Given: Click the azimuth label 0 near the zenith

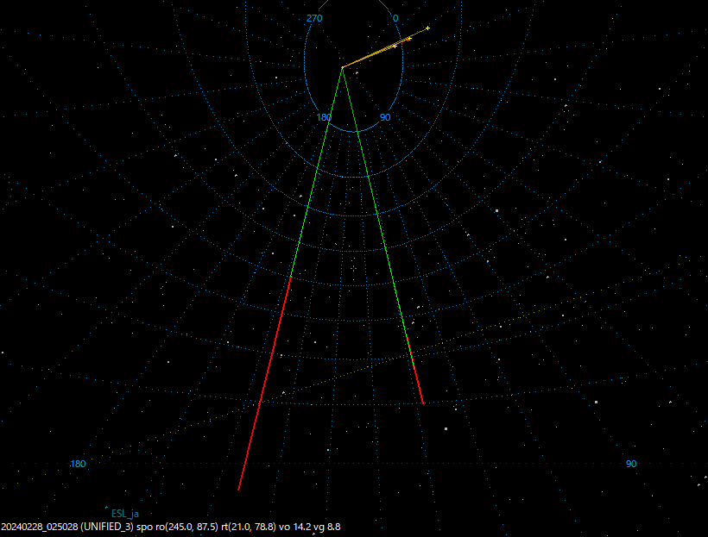Looking at the screenshot, I should pos(395,18).
